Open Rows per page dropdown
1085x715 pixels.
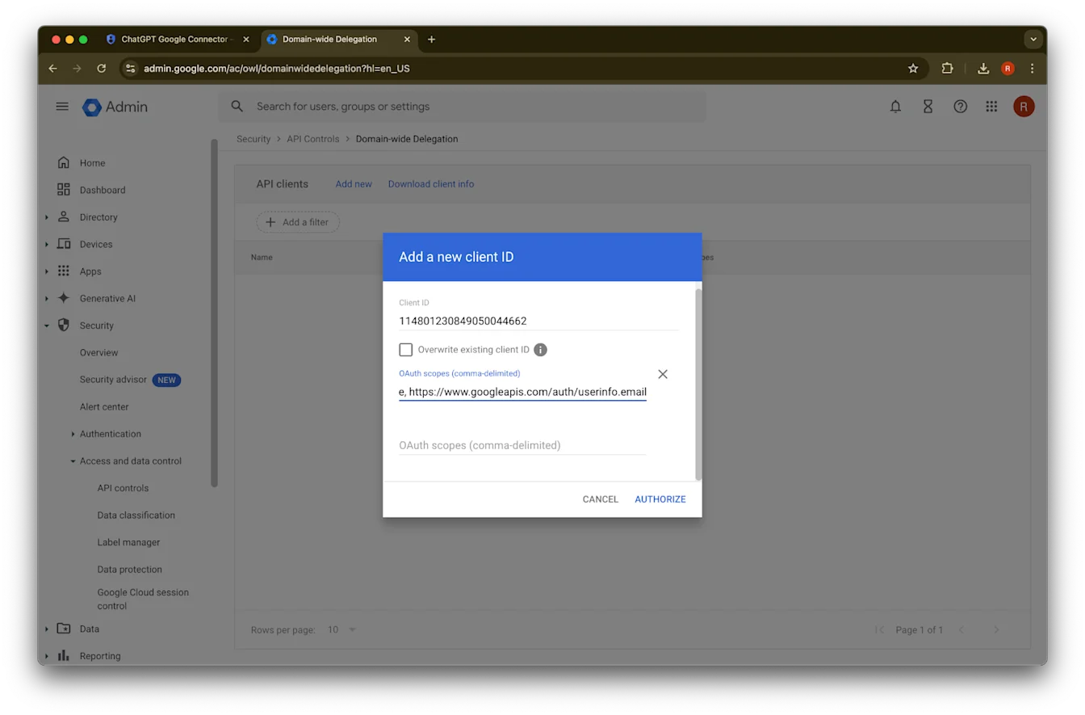[x=341, y=629]
